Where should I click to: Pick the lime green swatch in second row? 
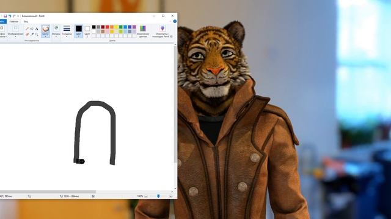tap(121, 32)
